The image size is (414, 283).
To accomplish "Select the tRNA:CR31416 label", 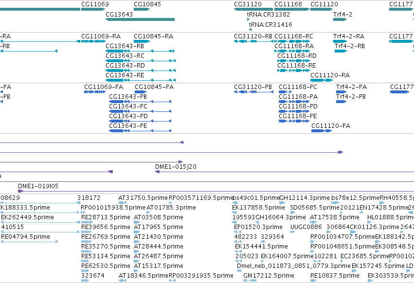I will tap(270, 24).
